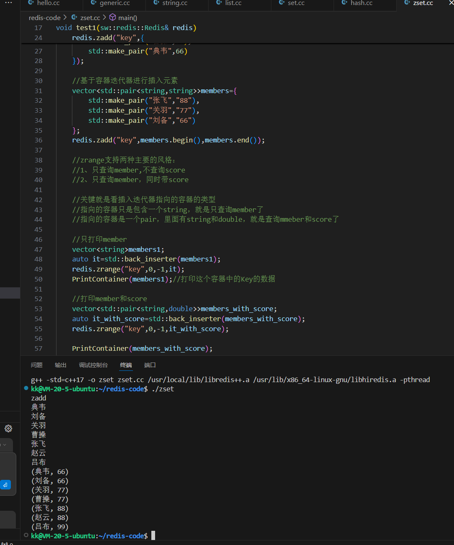The height and width of the screenshot is (545, 454).
Task: Click the zset.cc breadcrumb item
Action: click(x=90, y=18)
